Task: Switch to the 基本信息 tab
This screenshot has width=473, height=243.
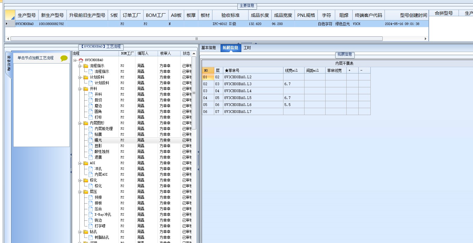Action: (209, 48)
